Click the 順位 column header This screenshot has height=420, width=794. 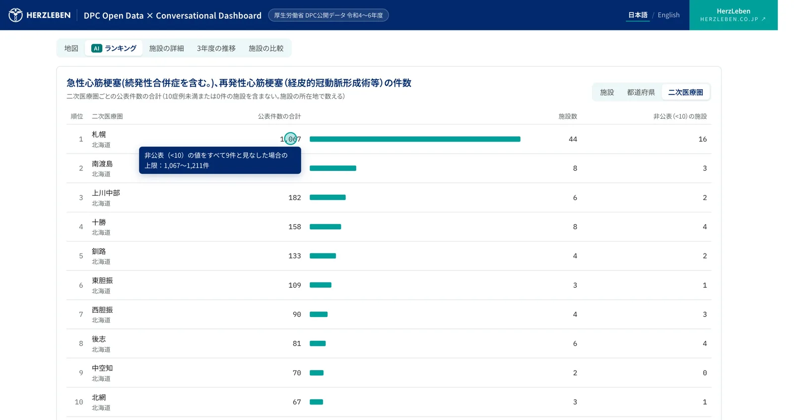[x=77, y=116]
